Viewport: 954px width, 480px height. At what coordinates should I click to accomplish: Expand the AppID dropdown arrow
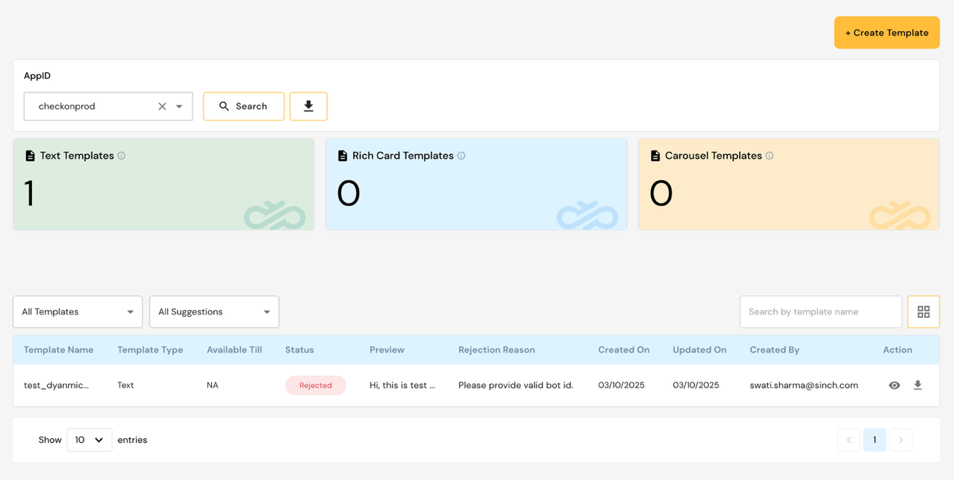(x=179, y=106)
